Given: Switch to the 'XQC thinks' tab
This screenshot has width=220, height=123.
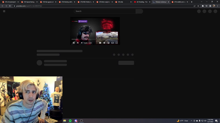Looking at the screenshot, I should (x=86, y=2).
